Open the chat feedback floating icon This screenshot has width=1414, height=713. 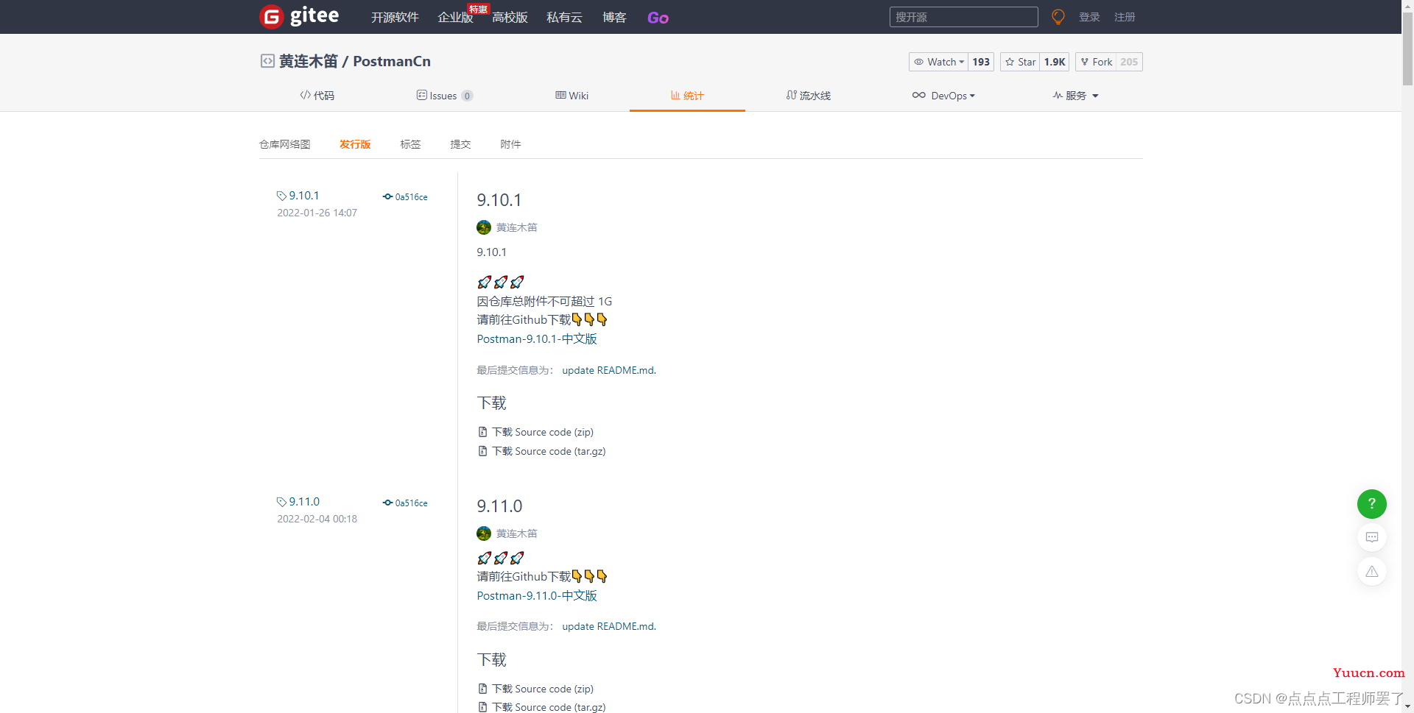(1371, 538)
